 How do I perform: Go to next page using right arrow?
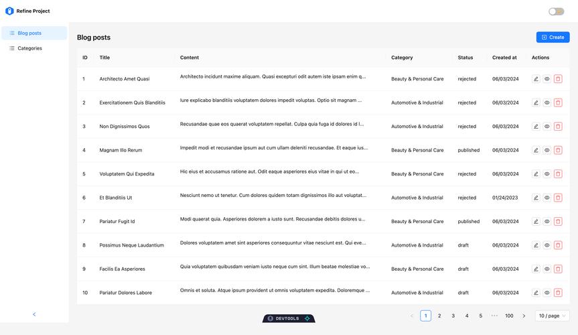[524, 316]
